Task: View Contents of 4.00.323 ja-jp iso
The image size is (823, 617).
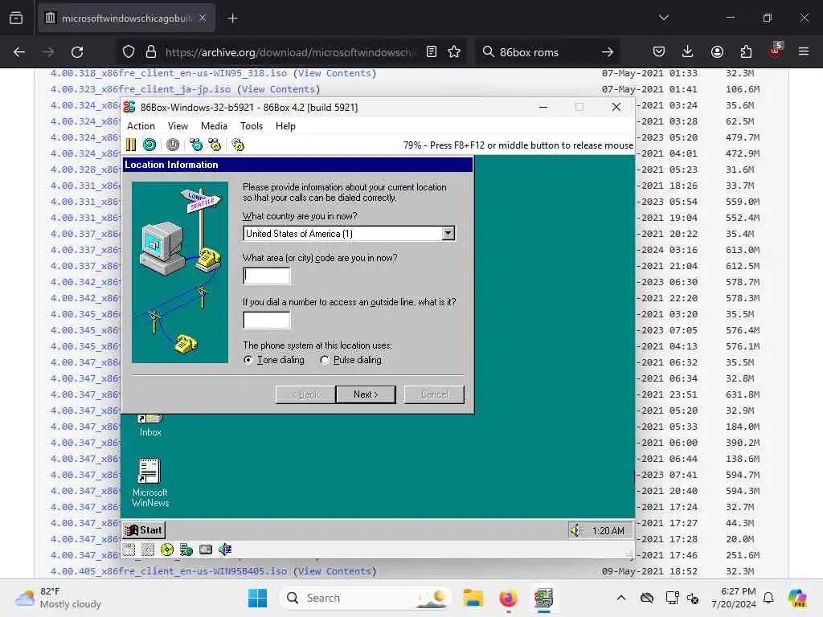Action: point(278,89)
